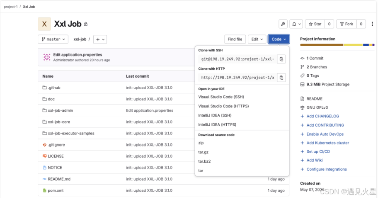Click the private lock icon beside Xxl Job

[85, 24]
